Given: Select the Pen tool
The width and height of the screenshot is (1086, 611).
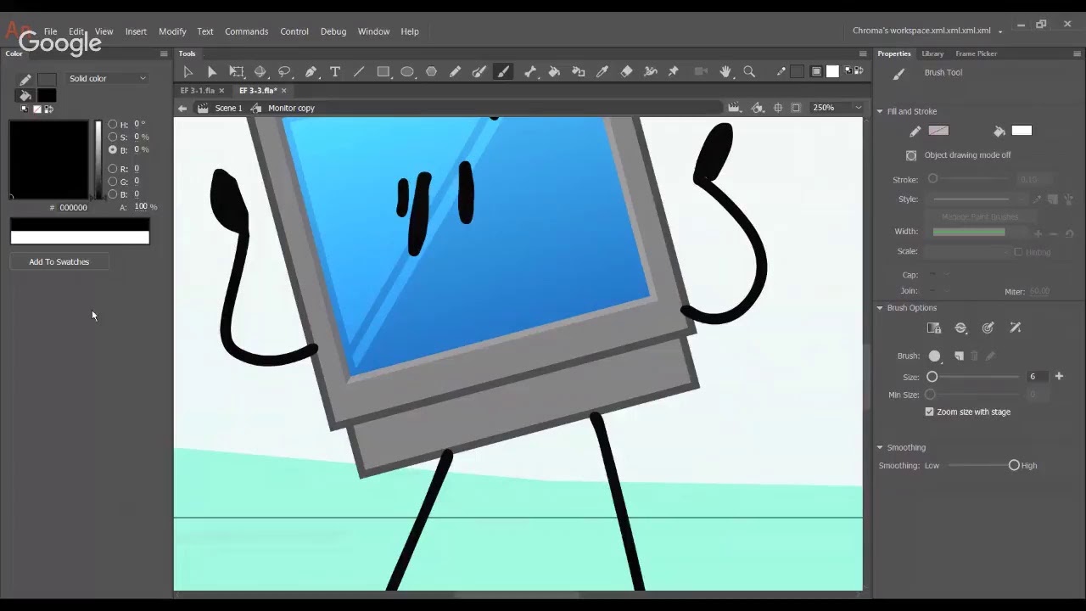Looking at the screenshot, I should point(311,72).
